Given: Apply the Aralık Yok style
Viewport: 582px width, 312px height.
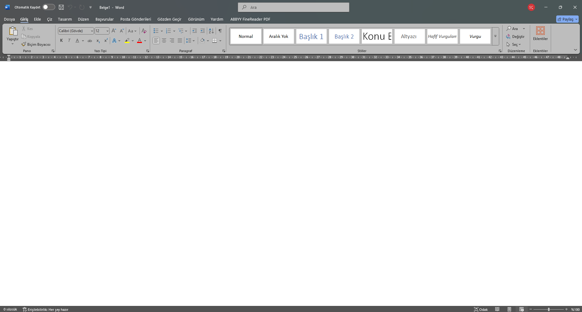Looking at the screenshot, I should pos(279,36).
